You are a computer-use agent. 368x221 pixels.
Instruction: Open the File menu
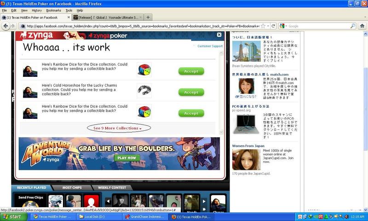(4, 10)
